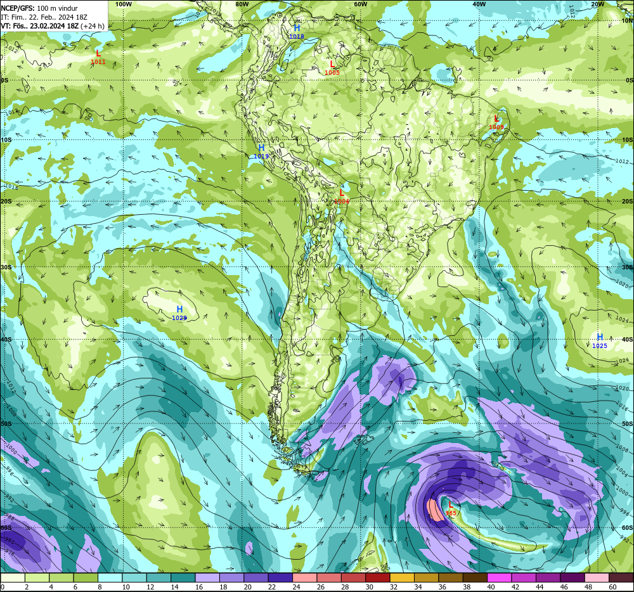Pick the legend swatch between 20 and 22

(x=256, y=578)
